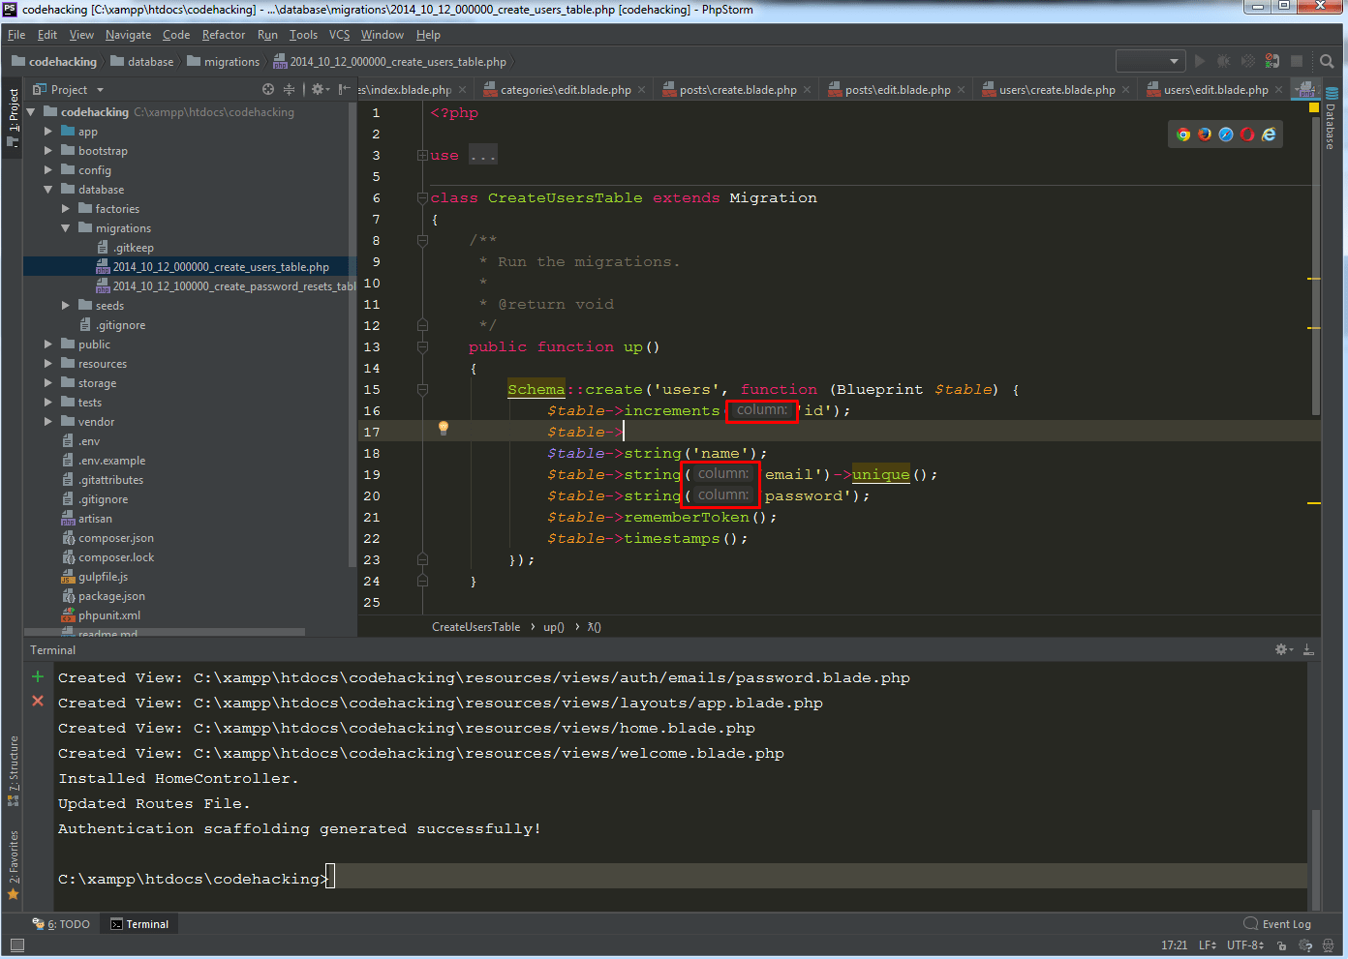Open file in Internet Explorer
The image size is (1348, 959).
point(1269,134)
